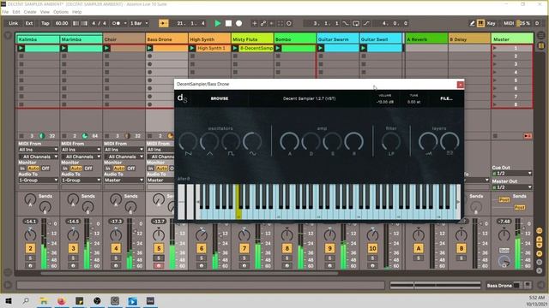Open the File menu
The width and height of the screenshot is (549, 308).
pos(5,12)
